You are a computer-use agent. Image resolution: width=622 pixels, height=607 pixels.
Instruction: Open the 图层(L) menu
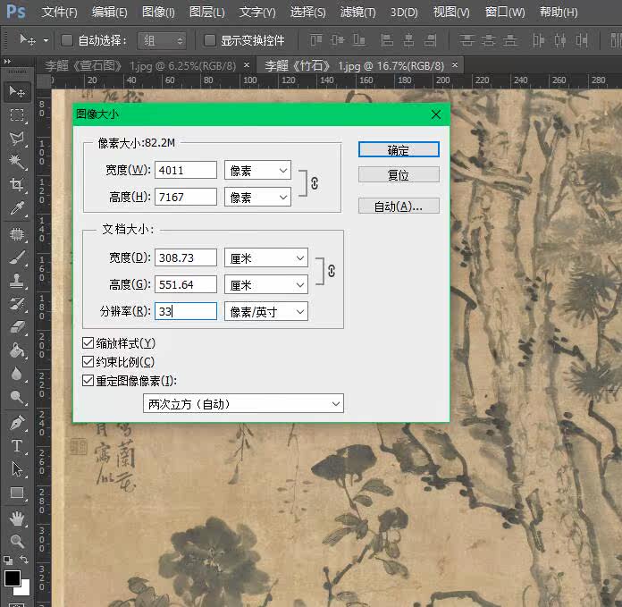(x=207, y=13)
